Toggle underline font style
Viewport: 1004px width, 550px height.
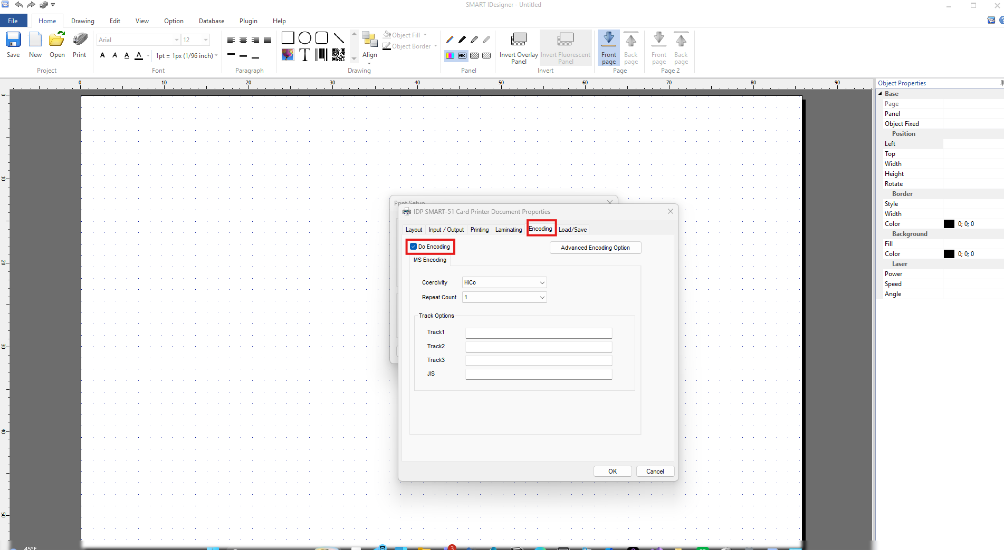click(127, 55)
